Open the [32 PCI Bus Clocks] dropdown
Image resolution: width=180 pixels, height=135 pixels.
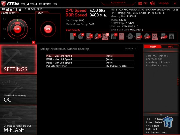[116, 66]
